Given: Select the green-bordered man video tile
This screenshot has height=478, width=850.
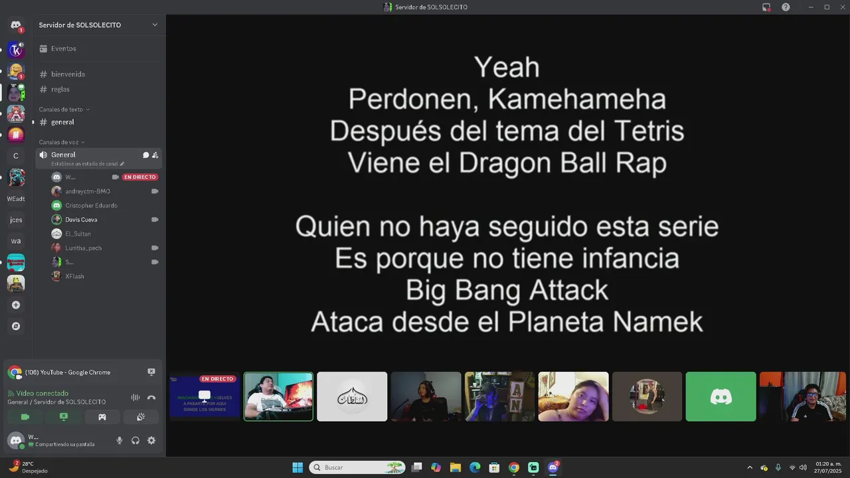Looking at the screenshot, I should (x=278, y=396).
